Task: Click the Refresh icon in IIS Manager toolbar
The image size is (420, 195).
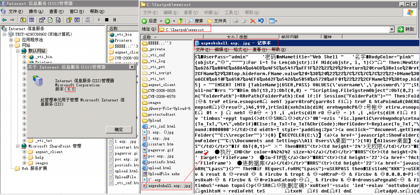Action: coord(50,20)
